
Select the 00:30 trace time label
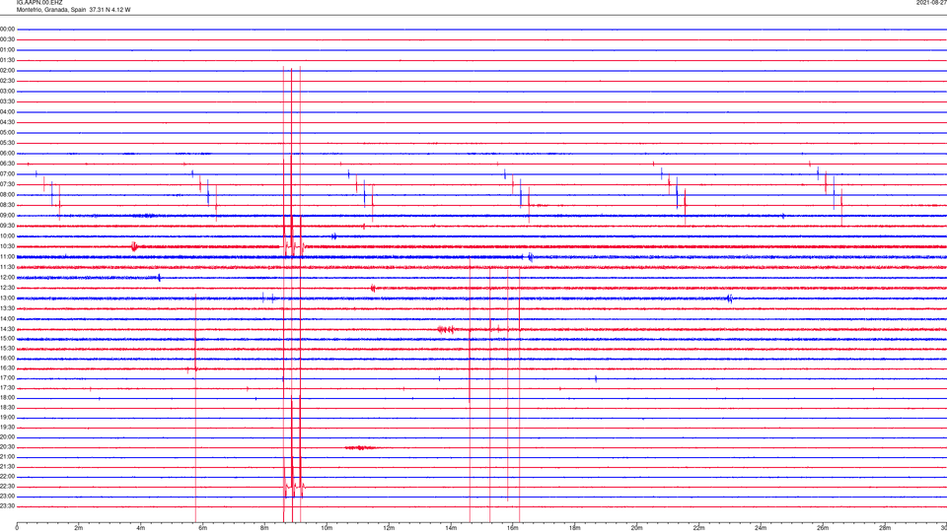pyautogui.click(x=8, y=39)
